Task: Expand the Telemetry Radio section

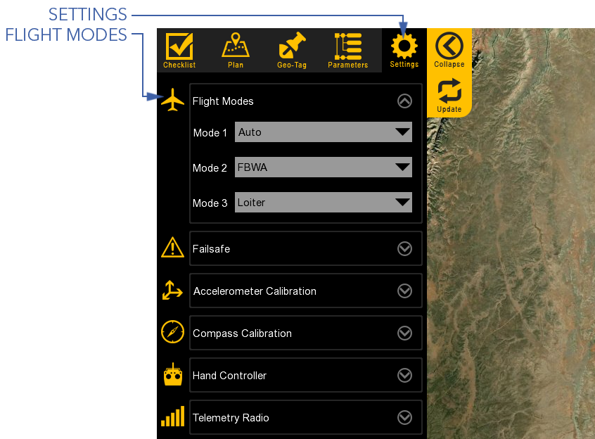Action: coord(404,416)
